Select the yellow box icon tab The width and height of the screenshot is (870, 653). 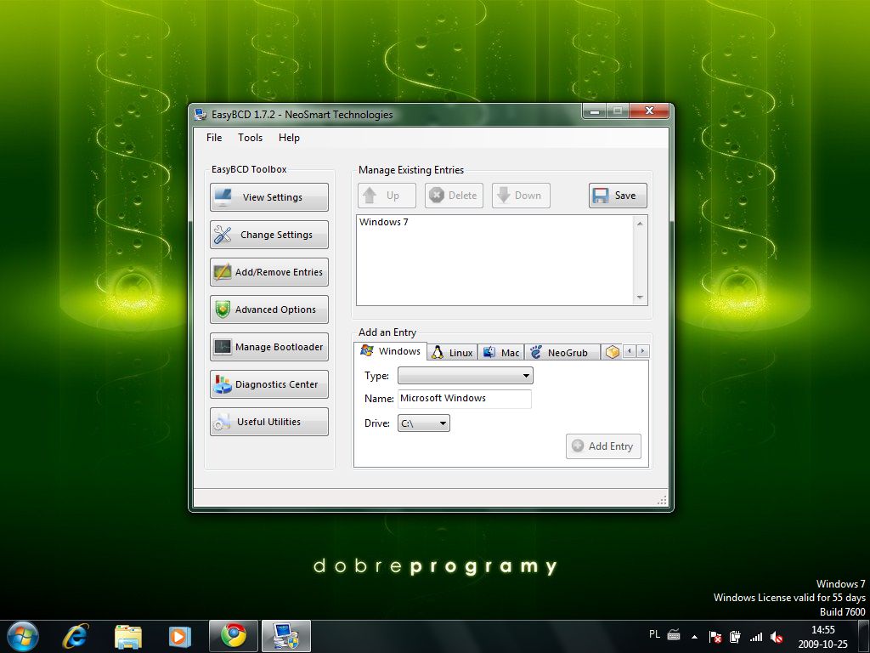click(x=612, y=352)
